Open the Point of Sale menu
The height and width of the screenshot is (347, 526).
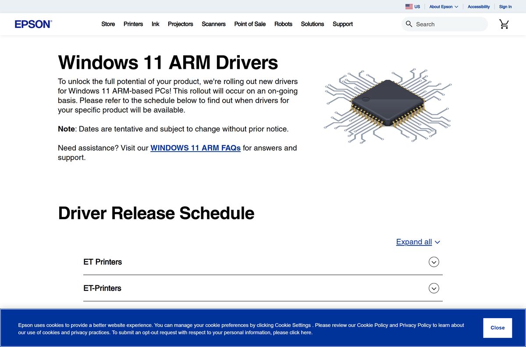pyautogui.click(x=250, y=24)
